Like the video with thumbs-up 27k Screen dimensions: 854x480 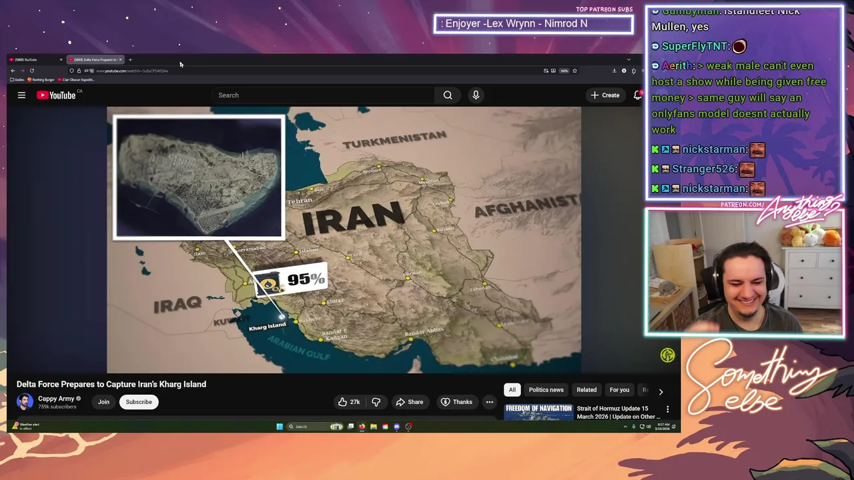click(349, 402)
